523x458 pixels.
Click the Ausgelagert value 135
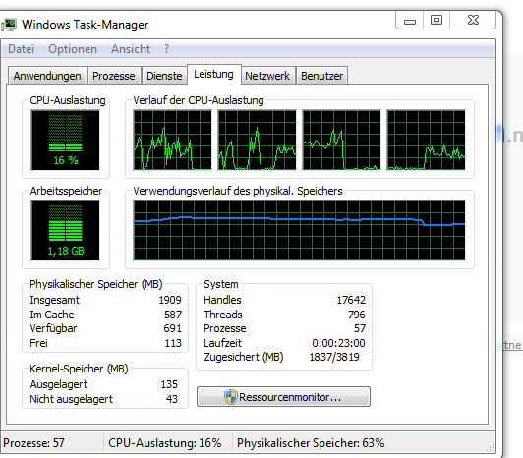tap(169, 384)
